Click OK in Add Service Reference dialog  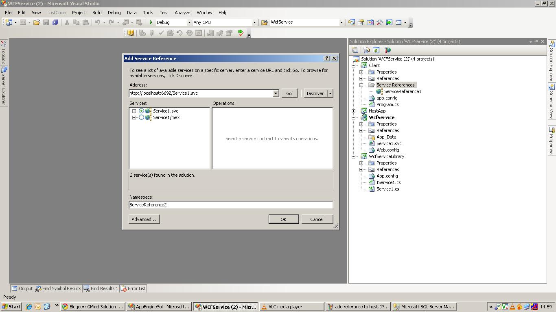pos(284,219)
